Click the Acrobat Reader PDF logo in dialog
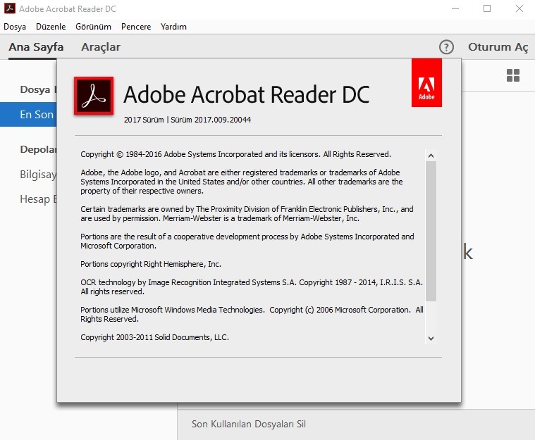The image size is (535, 440). [x=94, y=96]
